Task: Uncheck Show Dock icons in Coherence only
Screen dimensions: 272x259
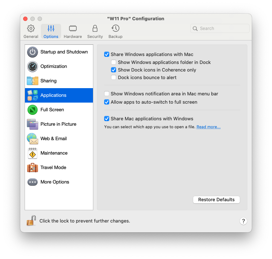Action: 114,70
